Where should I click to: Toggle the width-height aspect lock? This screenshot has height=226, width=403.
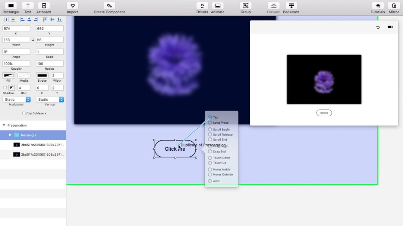(x=33, y=40)
